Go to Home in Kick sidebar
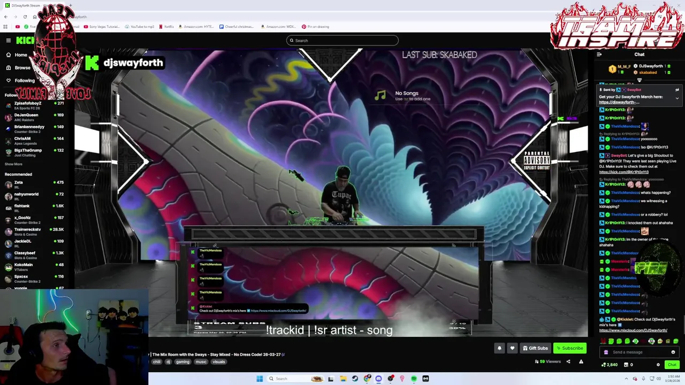 [x=16, y=55]
